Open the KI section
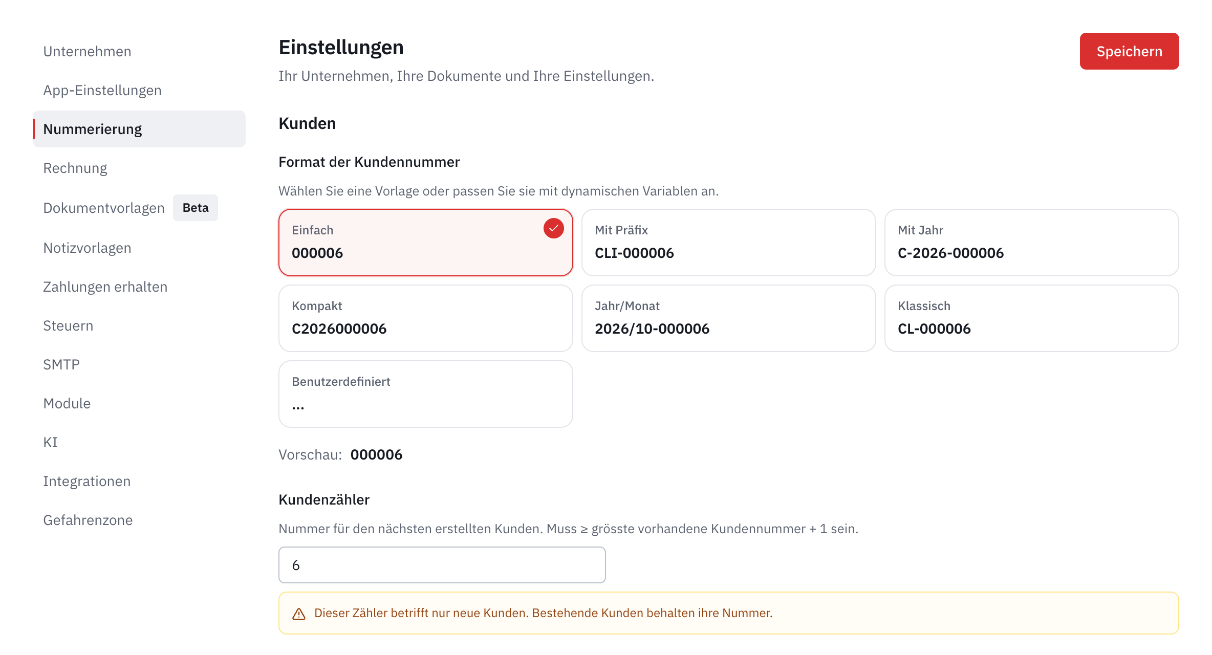Image resolution: width=1212 pixels, height=655 pixels. pyautogui.click(x=139, y=442)
